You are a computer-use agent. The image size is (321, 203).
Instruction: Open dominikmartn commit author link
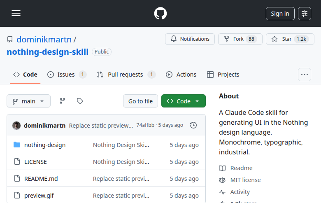(44, 125)
